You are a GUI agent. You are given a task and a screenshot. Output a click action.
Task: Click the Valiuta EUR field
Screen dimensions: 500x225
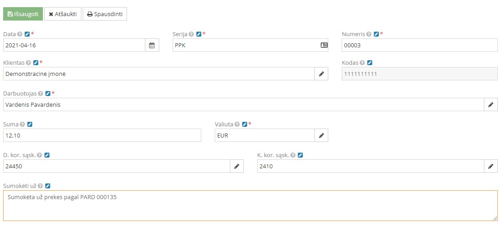(x=264, y=135)
